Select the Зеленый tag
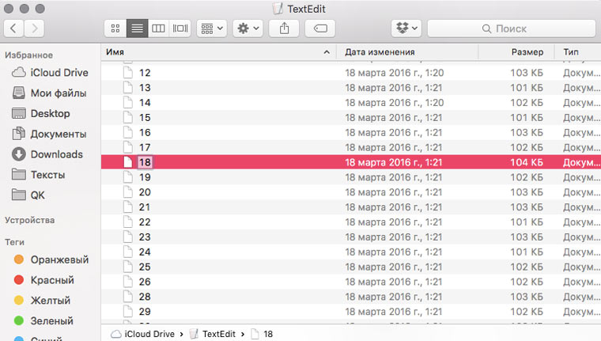601x341 pixels. click(x=43, y=320)
